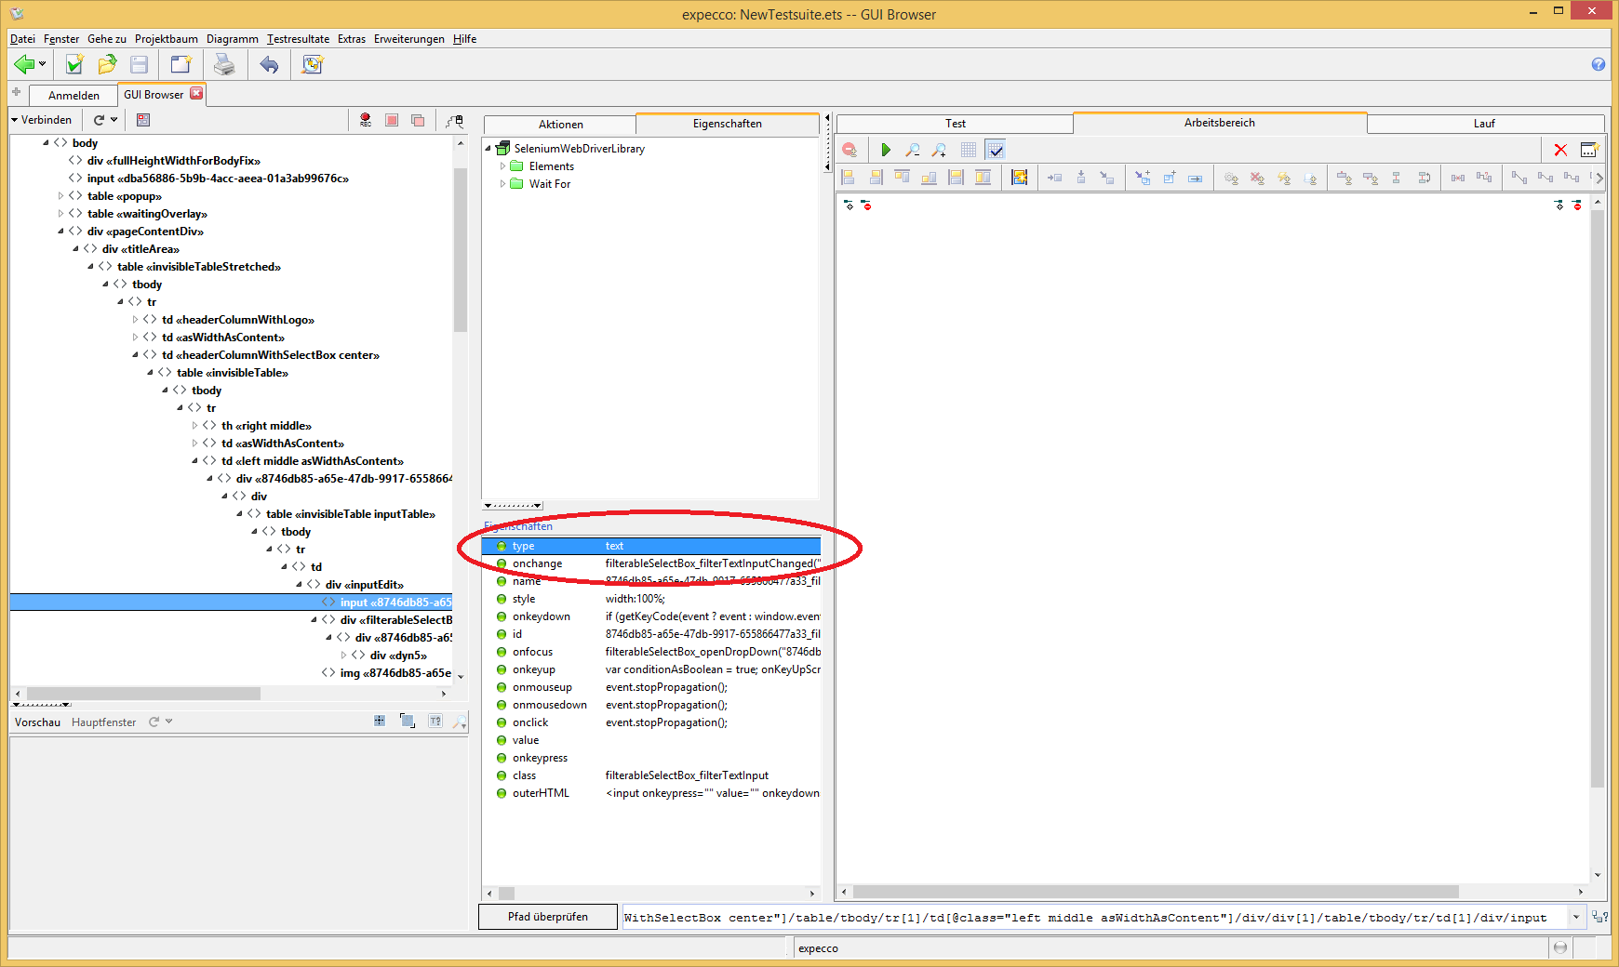Image resolution: width=1619 pixels, height=967 pixels.
Task: Switch to the Hauptfenster view
Action: 103,722
